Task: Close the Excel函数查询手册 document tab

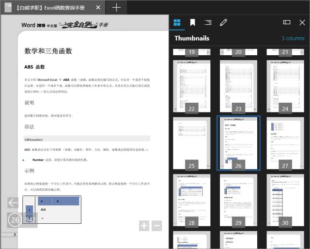Action: 98,8
